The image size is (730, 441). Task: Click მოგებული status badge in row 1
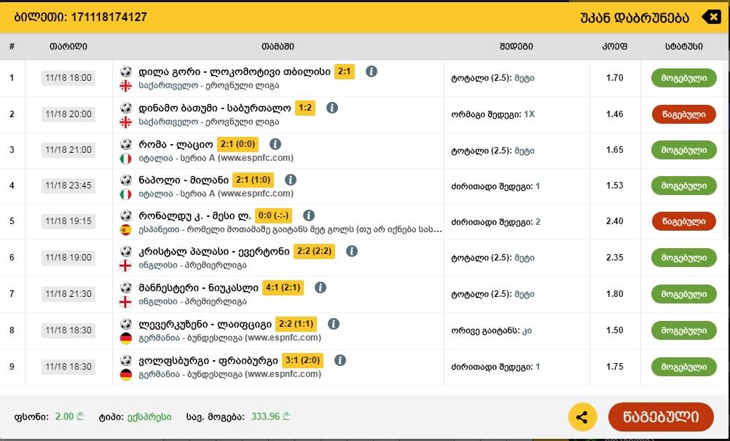click(x=683, y=78)
